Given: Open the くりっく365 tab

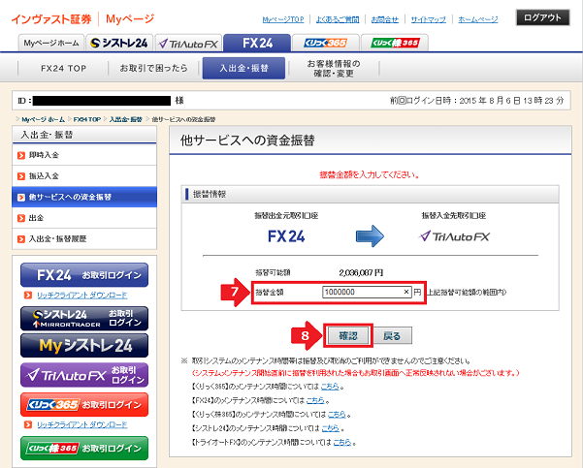Looking at the screenshot, I should (326, 43).
